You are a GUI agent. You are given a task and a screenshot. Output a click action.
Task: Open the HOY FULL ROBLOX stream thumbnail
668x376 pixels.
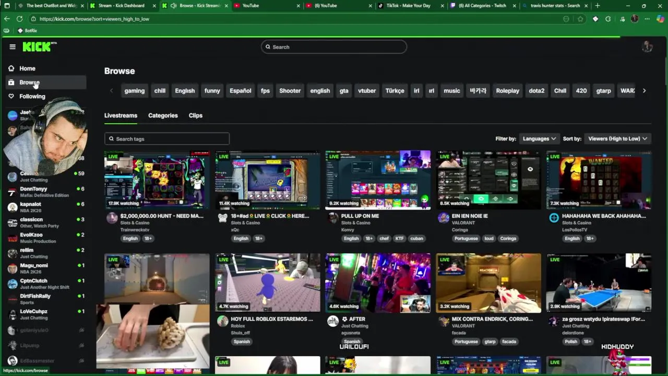point(267,283)
